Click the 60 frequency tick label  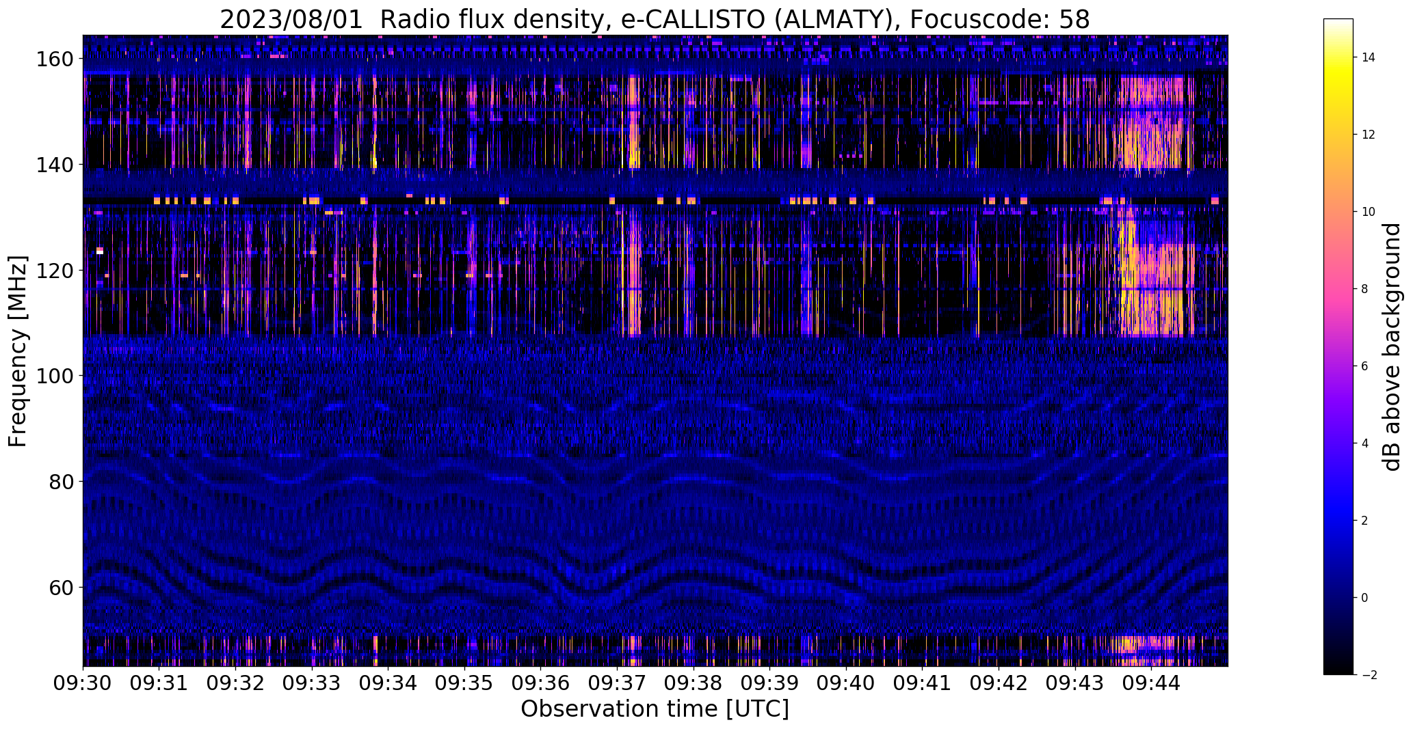[x=63, y=588]
